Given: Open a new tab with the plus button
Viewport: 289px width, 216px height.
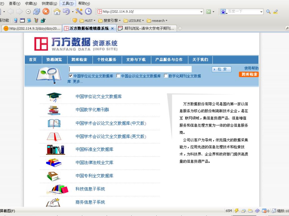Looking at the screenshot, I should pos(180,28).
